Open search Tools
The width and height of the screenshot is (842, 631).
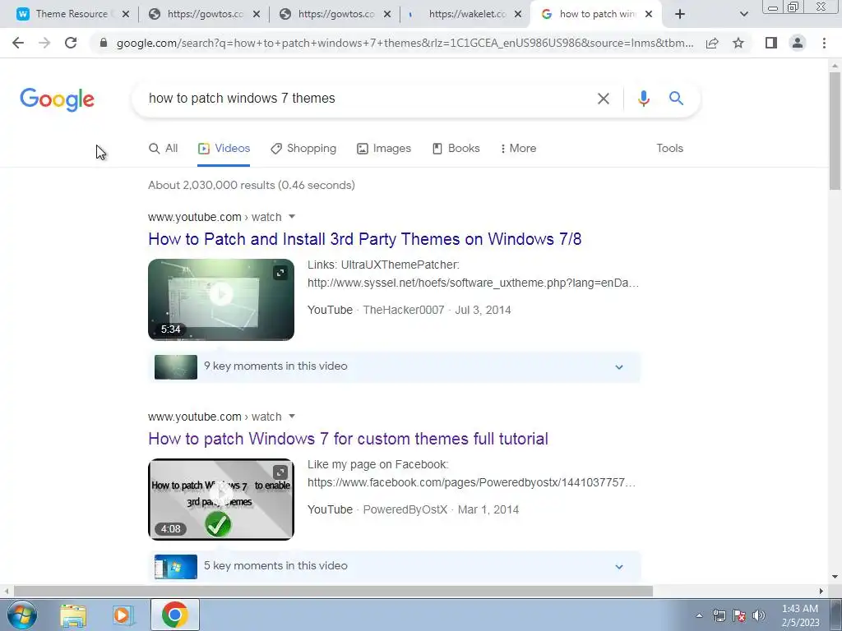[669, 149]
